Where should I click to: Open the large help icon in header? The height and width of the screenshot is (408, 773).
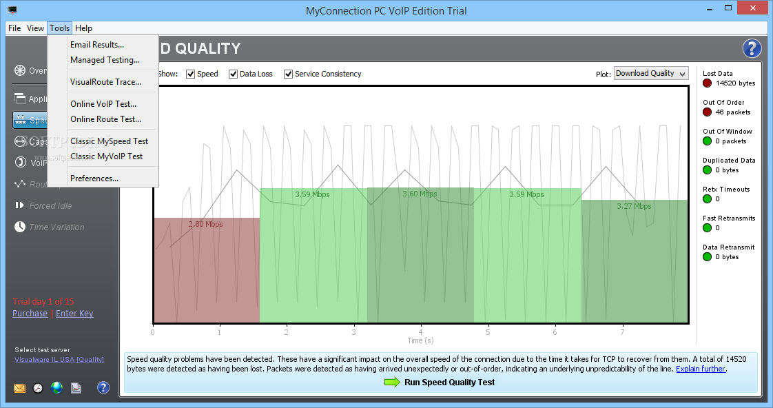point(752,48)
